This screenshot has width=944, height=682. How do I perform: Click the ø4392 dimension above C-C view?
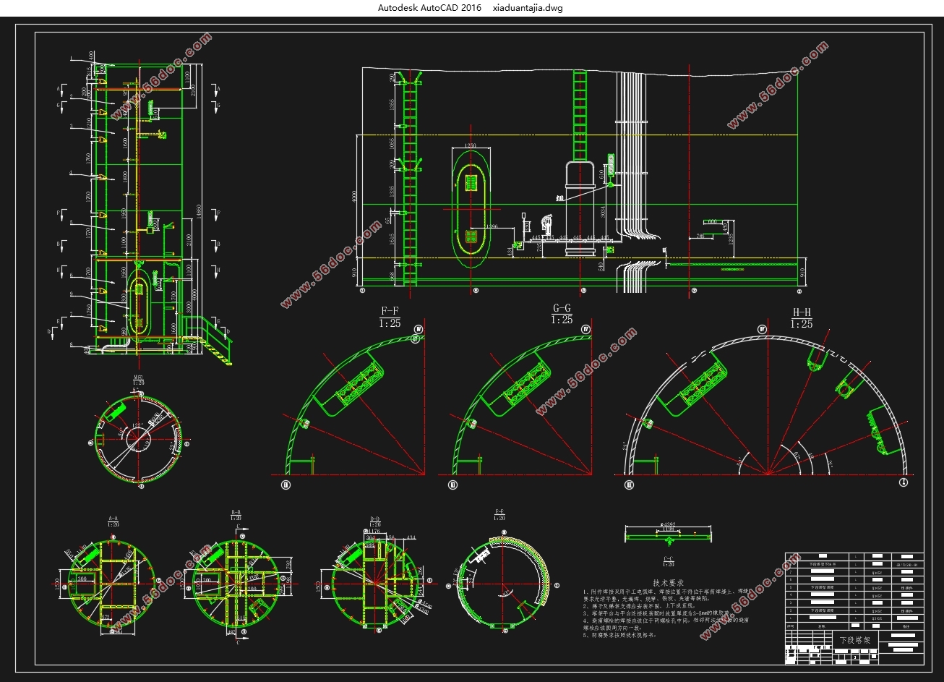click(x=668, y=524)
